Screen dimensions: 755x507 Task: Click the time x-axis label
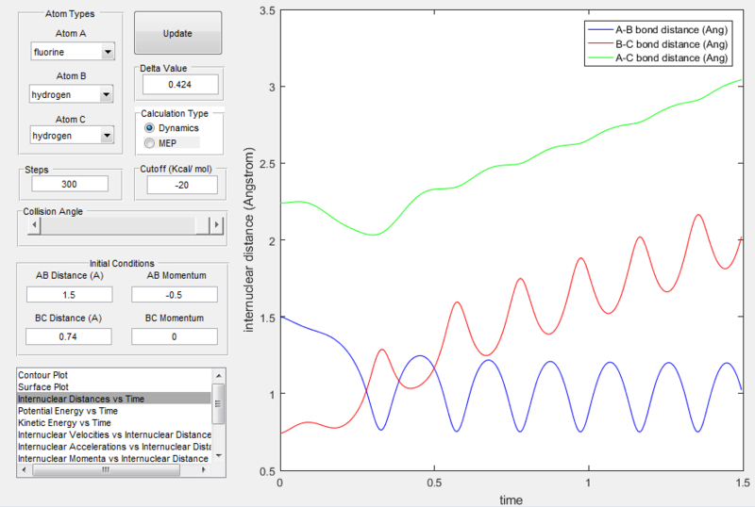click(511, 500)
